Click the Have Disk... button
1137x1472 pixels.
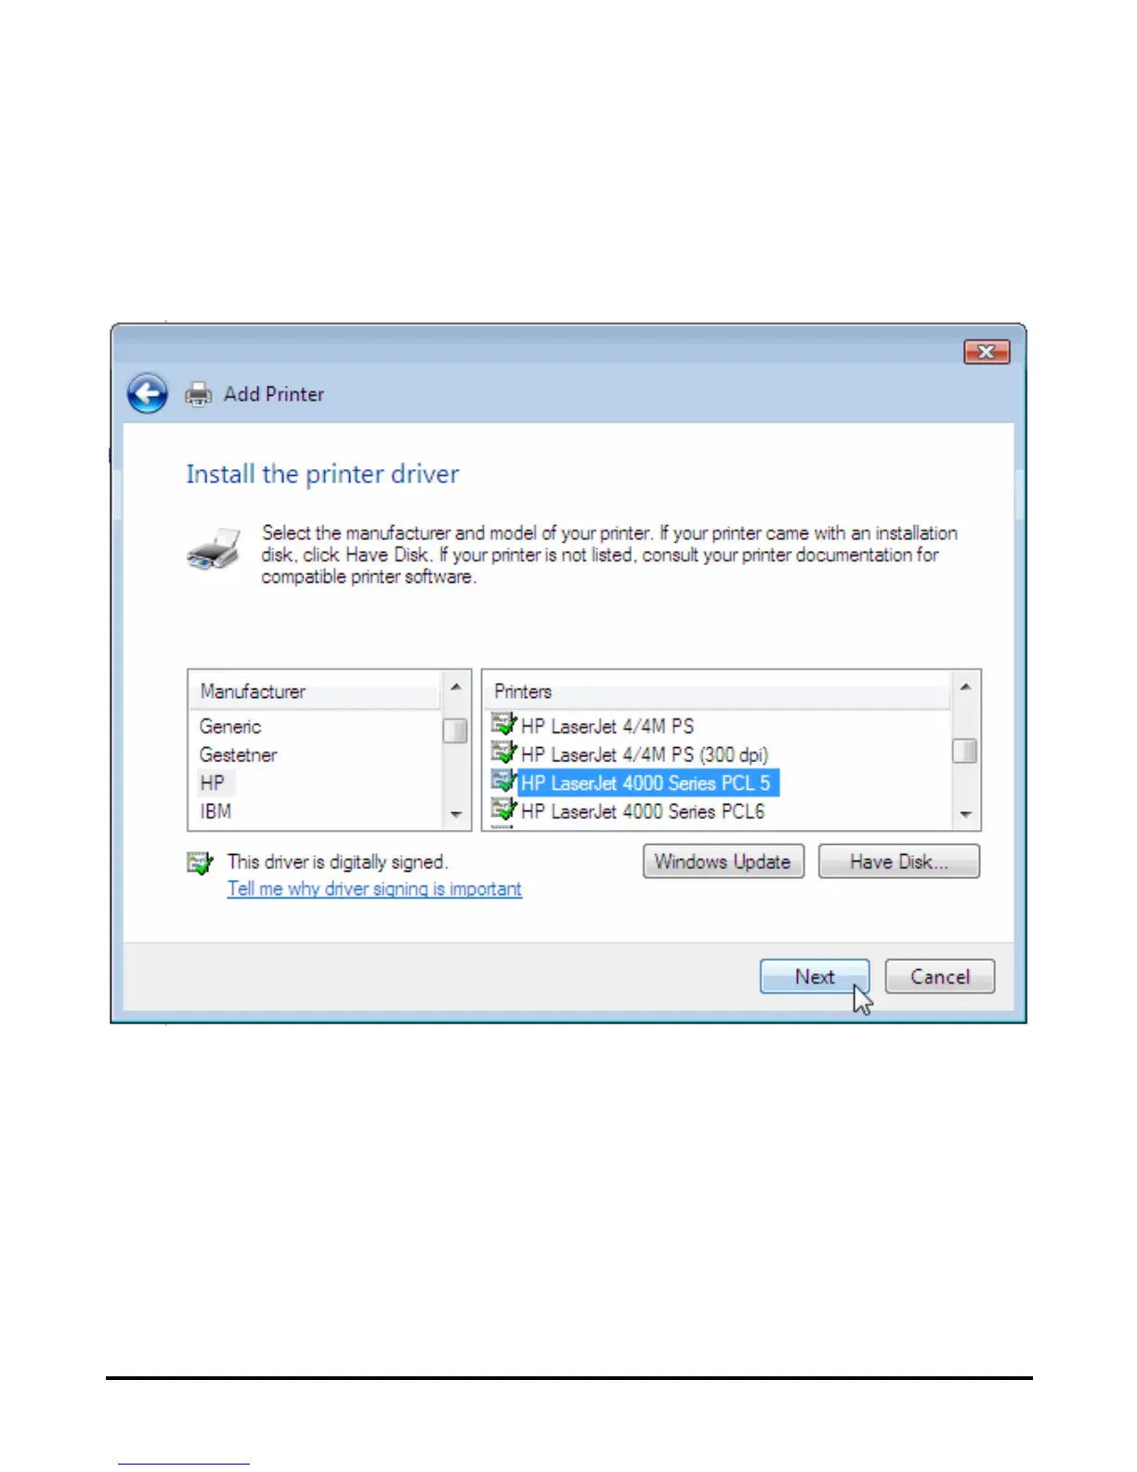898,861
